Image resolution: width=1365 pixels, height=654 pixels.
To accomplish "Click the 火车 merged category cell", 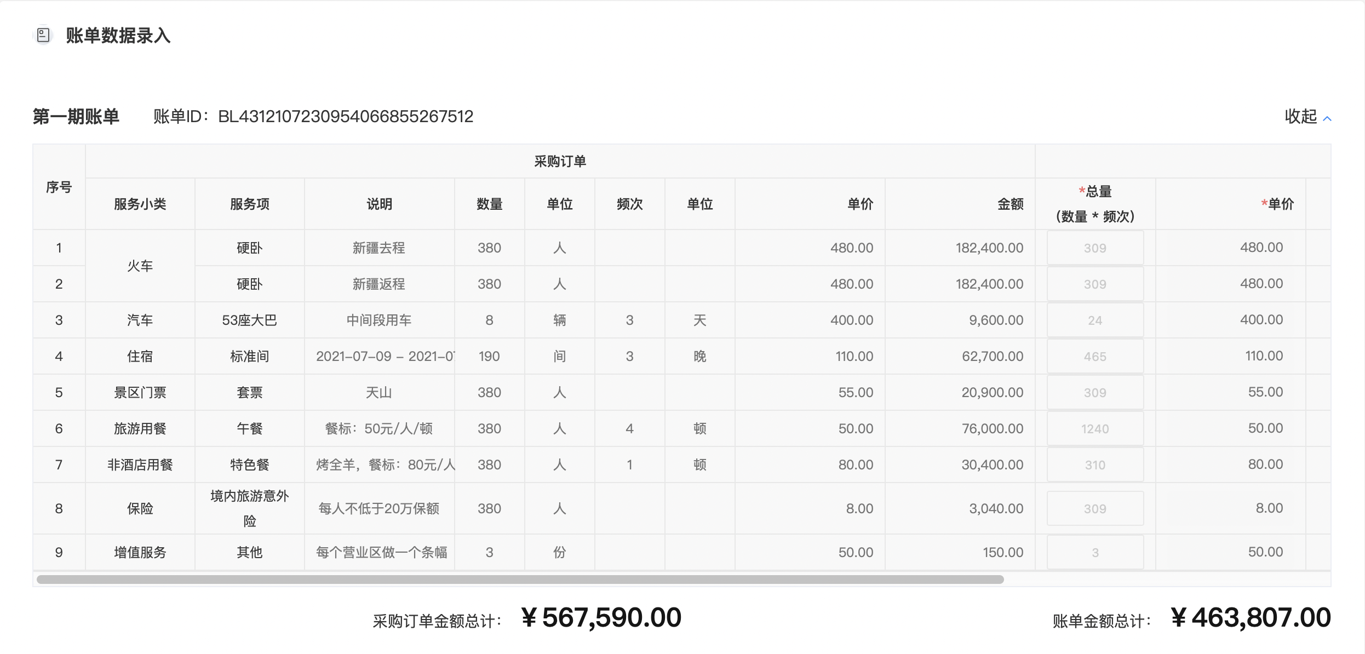I will [x=140, y=266].
